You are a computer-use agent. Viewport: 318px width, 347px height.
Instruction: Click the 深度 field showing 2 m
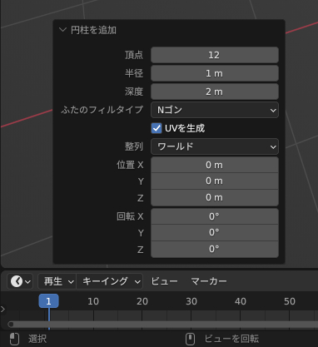click(215, 92)
